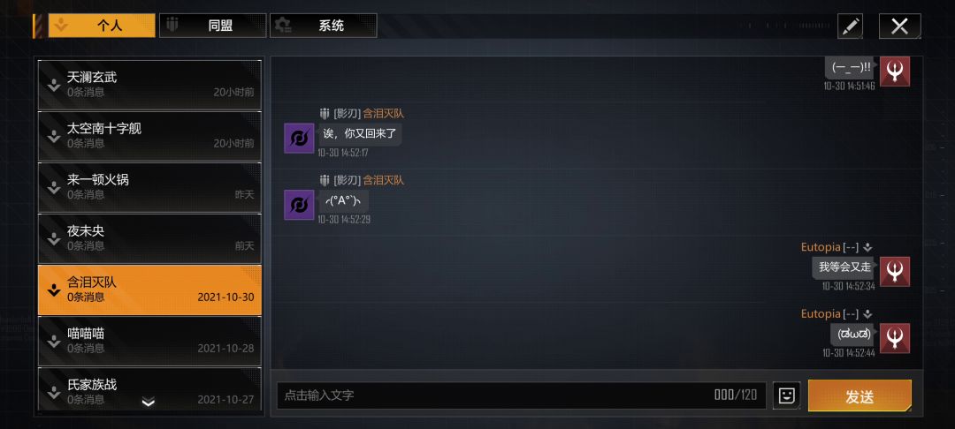The height and width of the screenshot is (429, 955).
Task: Open the 喵喵喵 conversation
Action: [149, 341]
